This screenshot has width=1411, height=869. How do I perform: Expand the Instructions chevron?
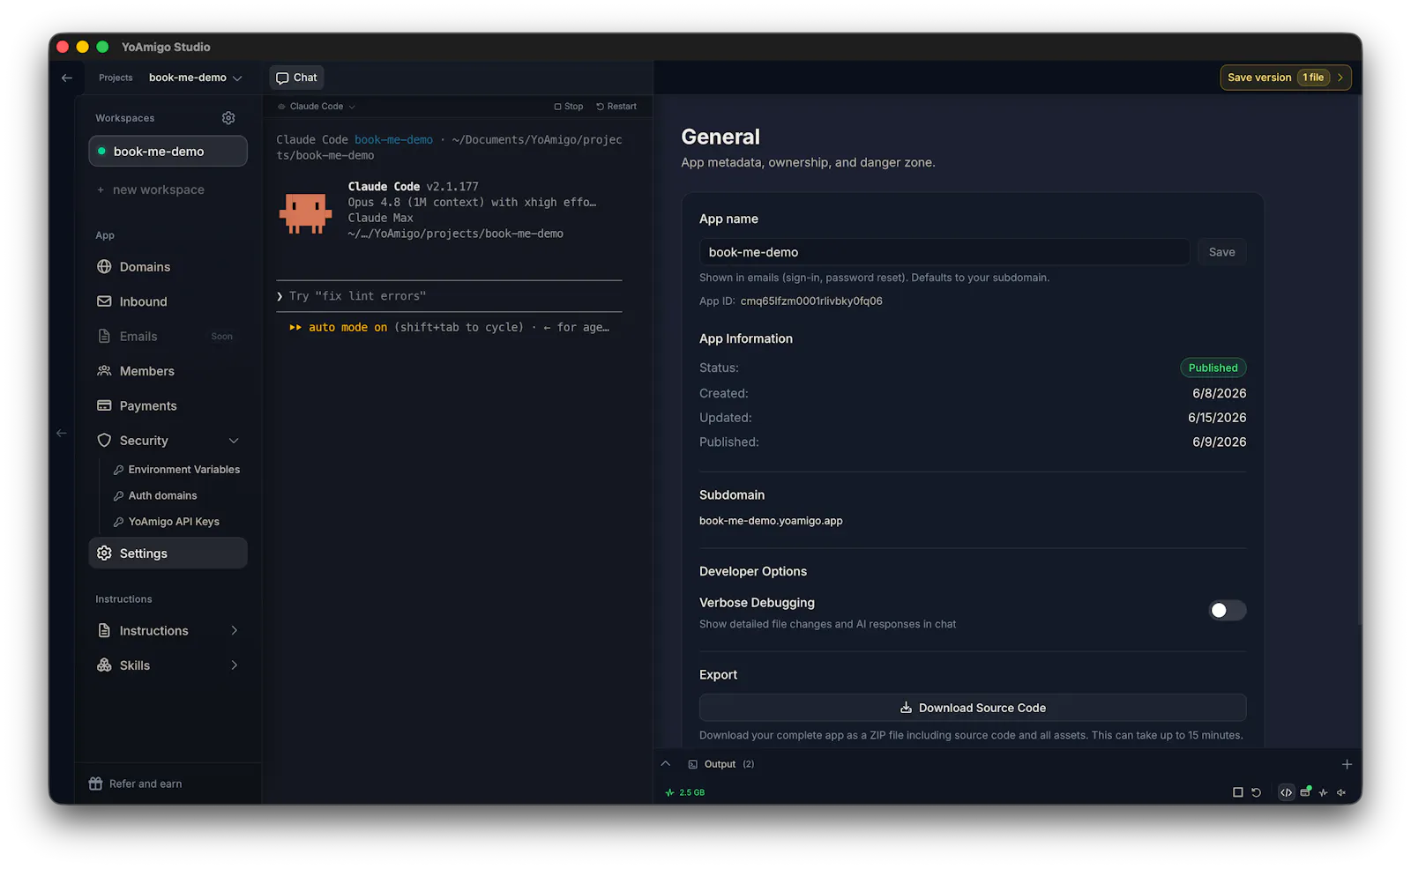coord(234,631)
